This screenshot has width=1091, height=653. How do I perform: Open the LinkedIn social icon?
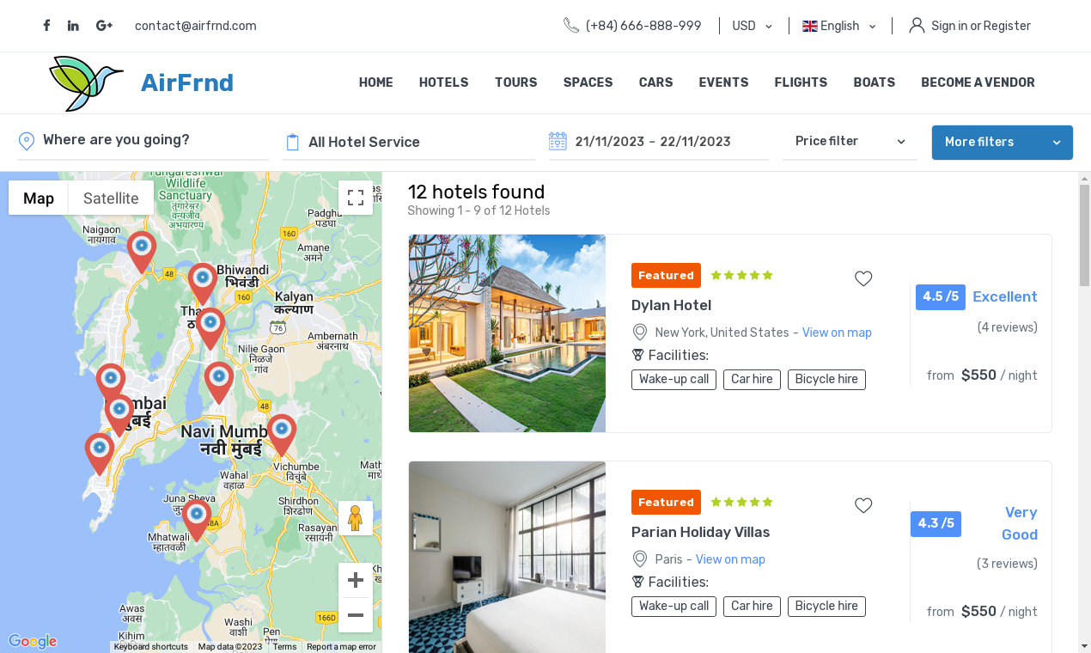click(x=73, y=26)
